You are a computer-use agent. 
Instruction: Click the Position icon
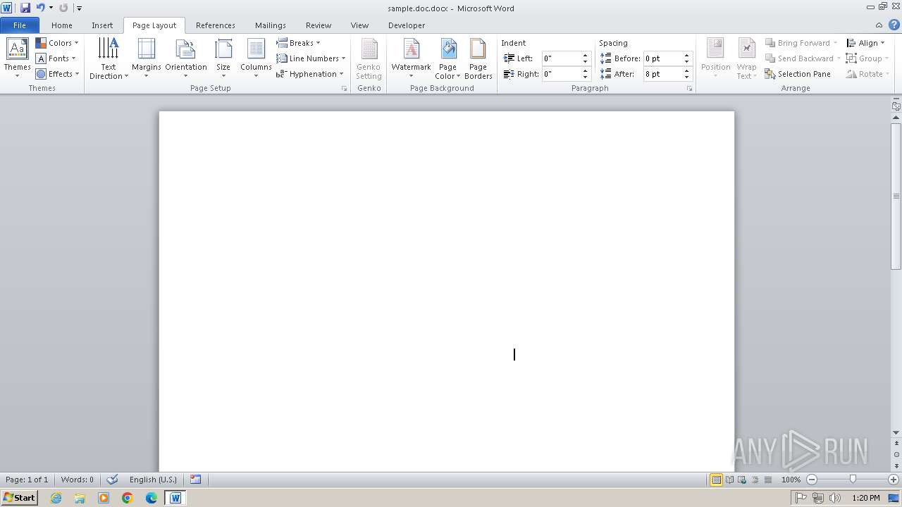pyautogui.click(x=715, y=58)
